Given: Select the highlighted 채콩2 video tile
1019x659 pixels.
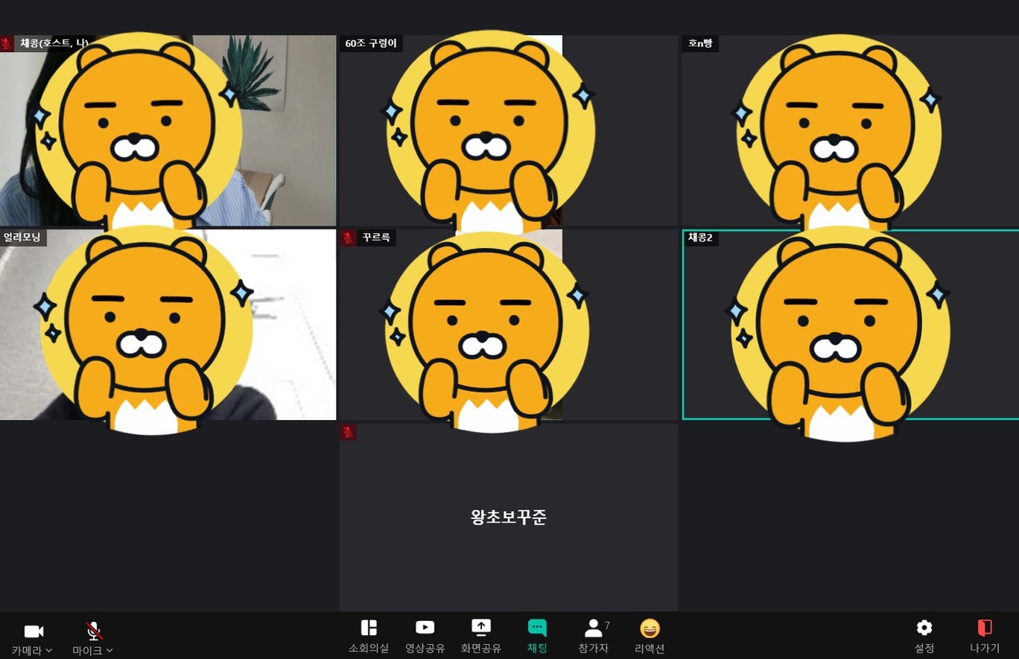Looking at the screenshot, I should pos(851,325).
